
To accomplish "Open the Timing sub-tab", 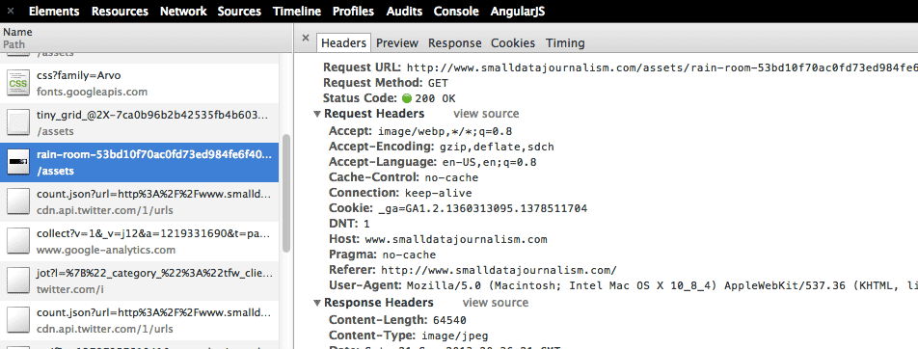I will (x=565, y=42).
